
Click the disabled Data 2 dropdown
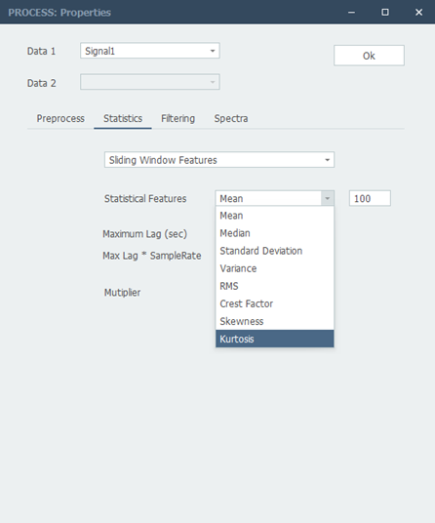click(149, 82)
